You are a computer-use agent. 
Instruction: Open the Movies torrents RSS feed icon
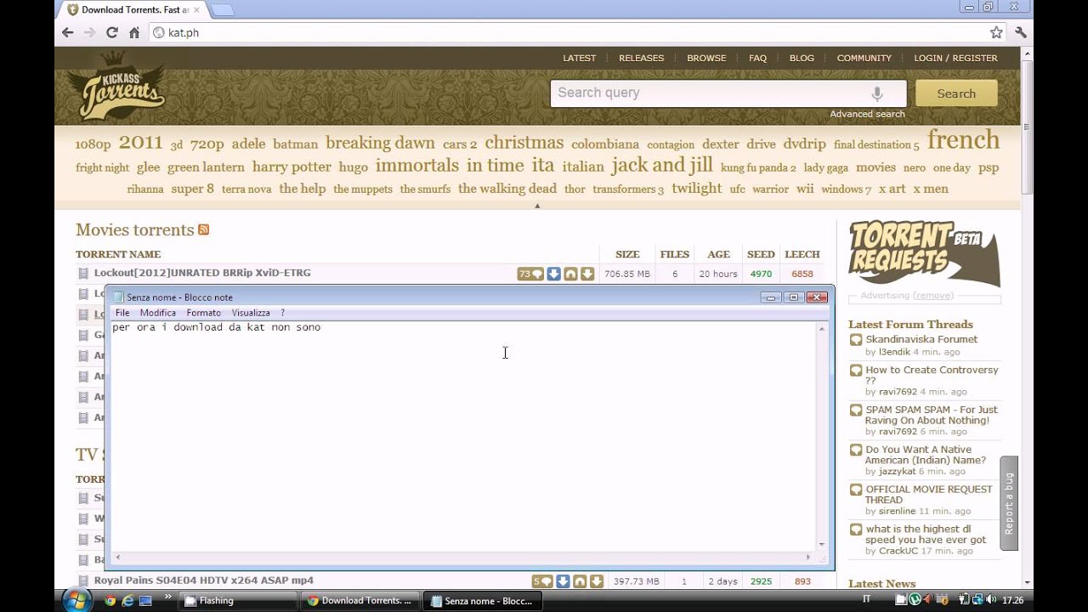click(x=204, y=229)
